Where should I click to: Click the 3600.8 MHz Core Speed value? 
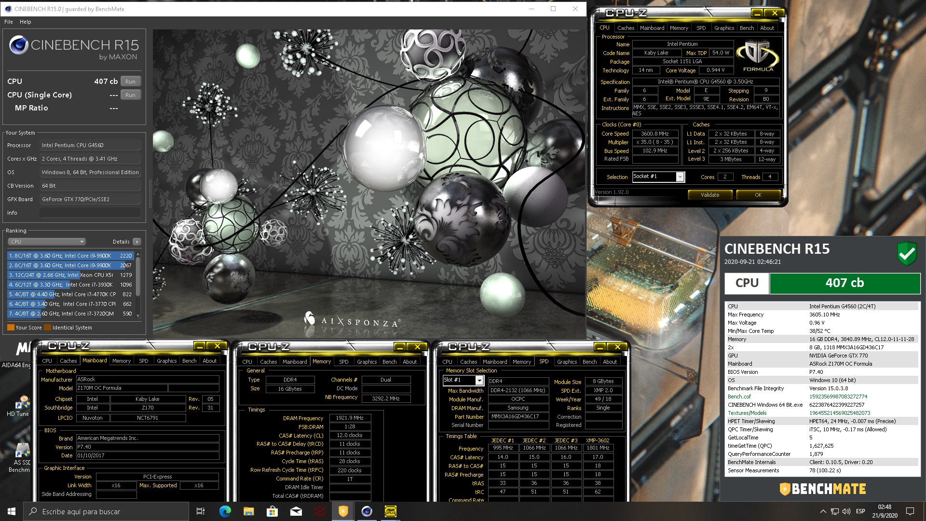[655, 134]
